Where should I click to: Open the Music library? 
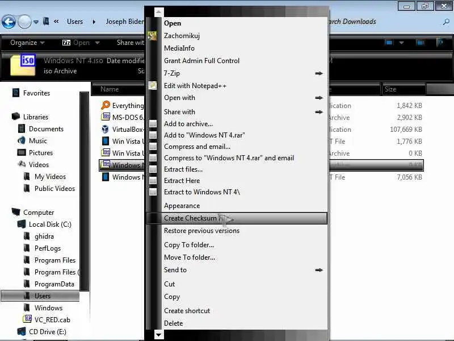pos(37,140)
